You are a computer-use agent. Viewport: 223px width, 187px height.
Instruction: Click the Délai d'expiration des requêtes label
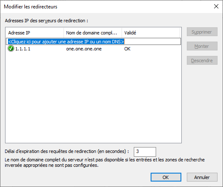tap(67, 152)
